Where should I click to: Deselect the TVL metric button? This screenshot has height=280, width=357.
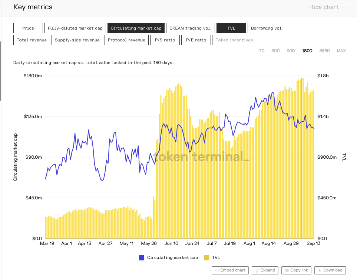pos(231,28)
